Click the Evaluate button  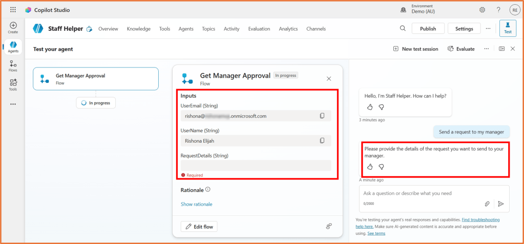tap(461, 49)
